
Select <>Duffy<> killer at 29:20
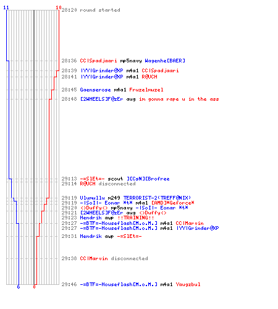tap(94, 208)
